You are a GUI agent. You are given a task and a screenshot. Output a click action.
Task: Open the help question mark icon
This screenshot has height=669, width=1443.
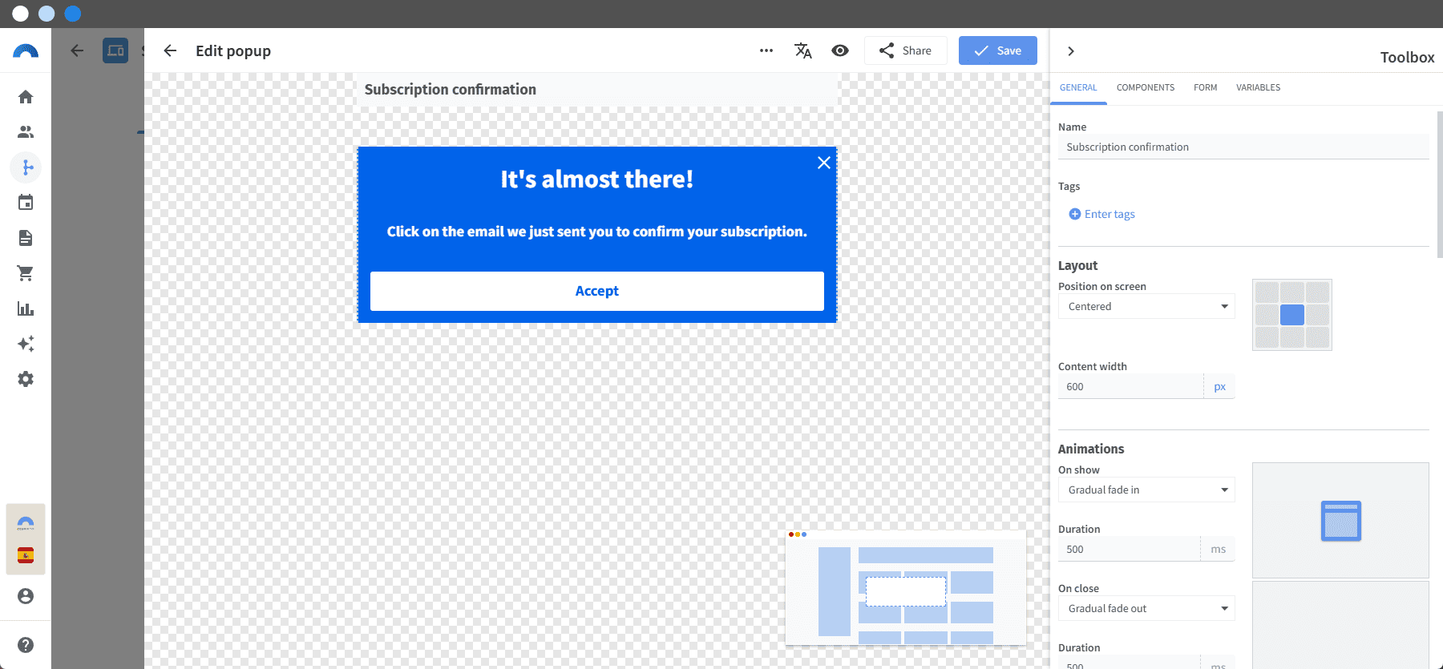click(x=26, y=645)
